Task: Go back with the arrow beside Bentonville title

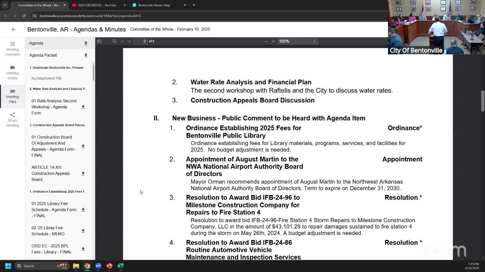Action: click(x=14, y=29)
